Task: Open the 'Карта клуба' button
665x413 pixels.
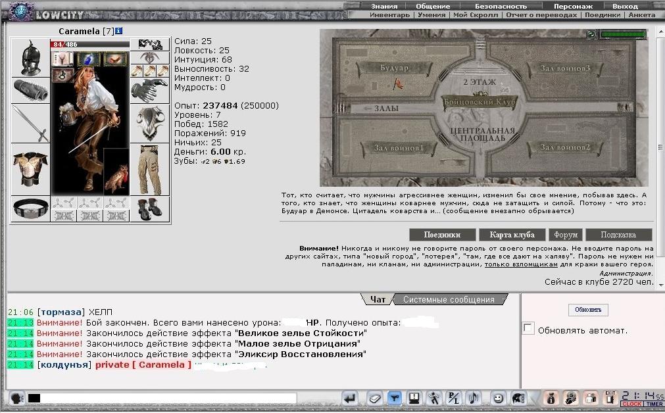Action: coord(512,235)
